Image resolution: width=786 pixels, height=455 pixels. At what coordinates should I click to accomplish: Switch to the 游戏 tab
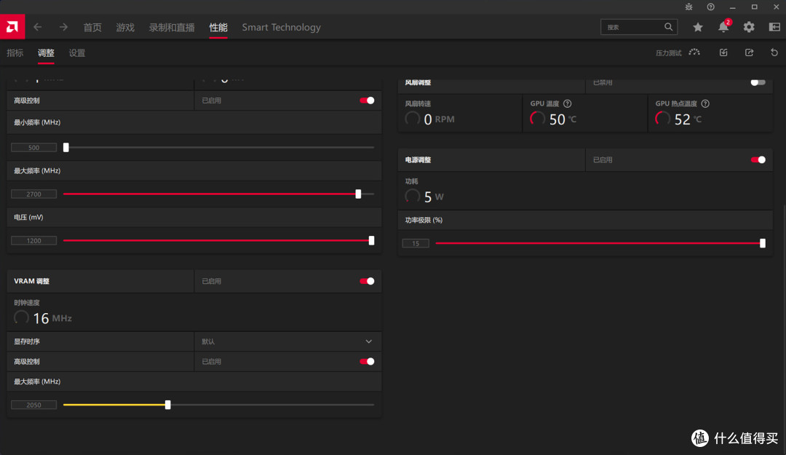coord(125,28)
